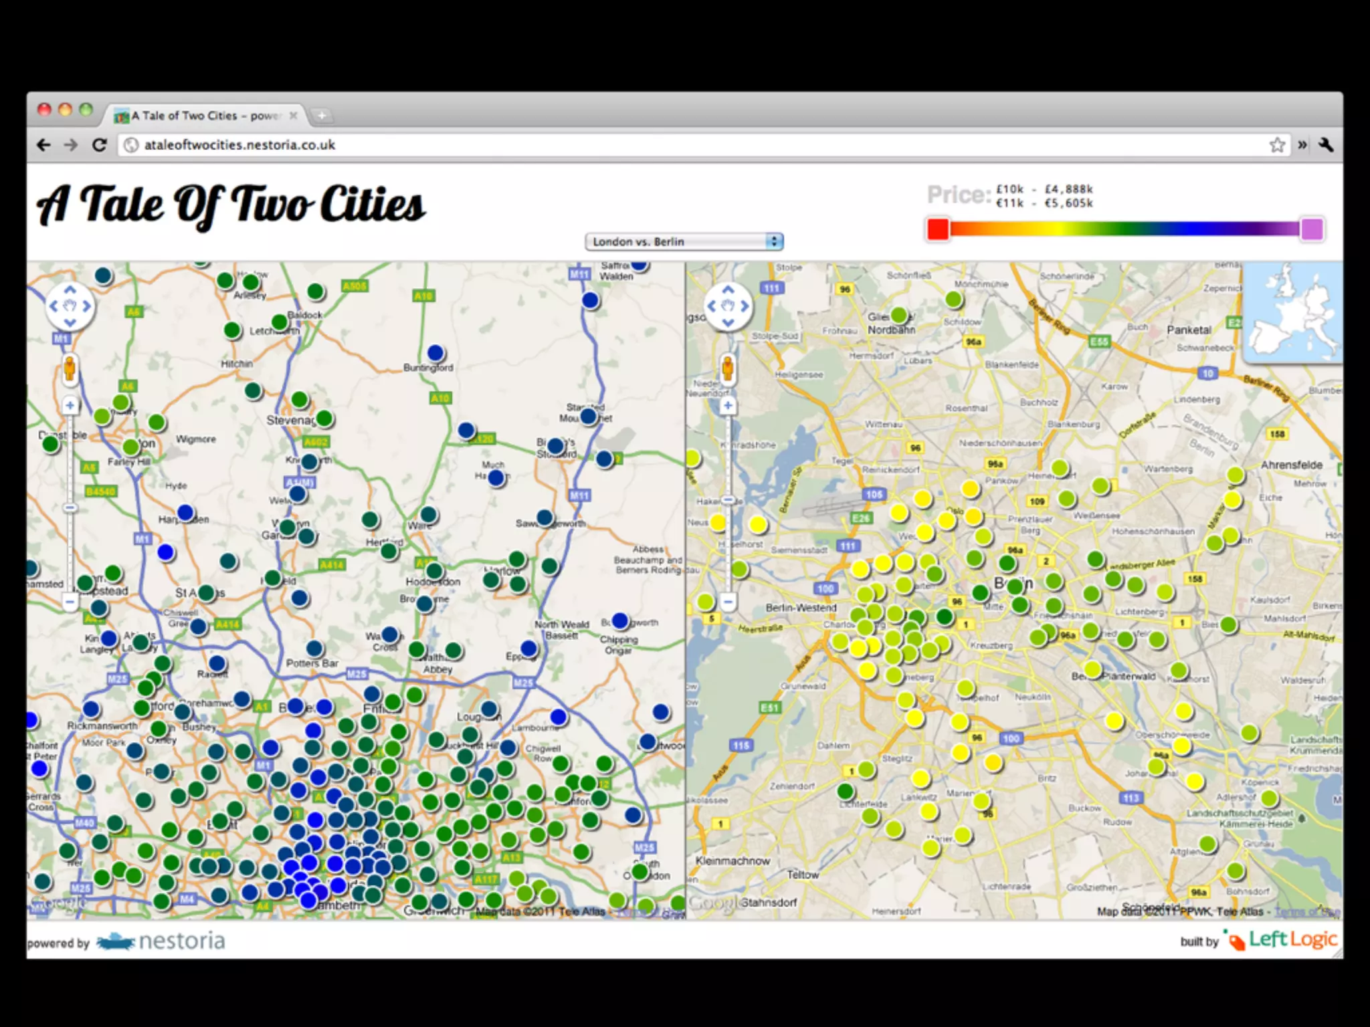Click the red minimum price slider handle
1370x1027 pixels.
point(938,229)
